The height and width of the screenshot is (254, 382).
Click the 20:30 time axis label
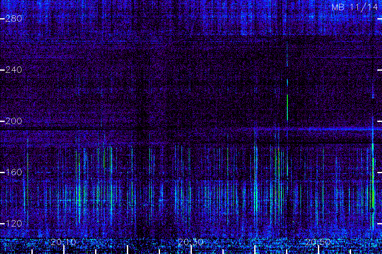point(191,242)
